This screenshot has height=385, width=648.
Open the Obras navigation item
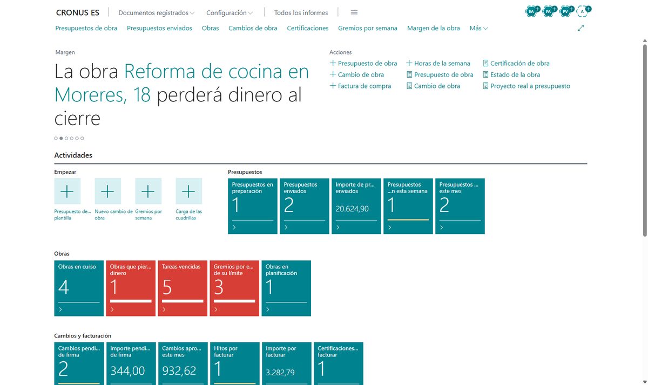click(x=211, y=28)
